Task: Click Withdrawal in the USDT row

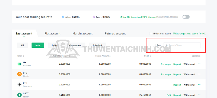Action: tap(189, 95)
